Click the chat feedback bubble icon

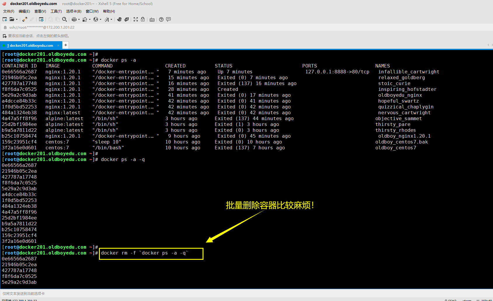click(x=168, y=19)
